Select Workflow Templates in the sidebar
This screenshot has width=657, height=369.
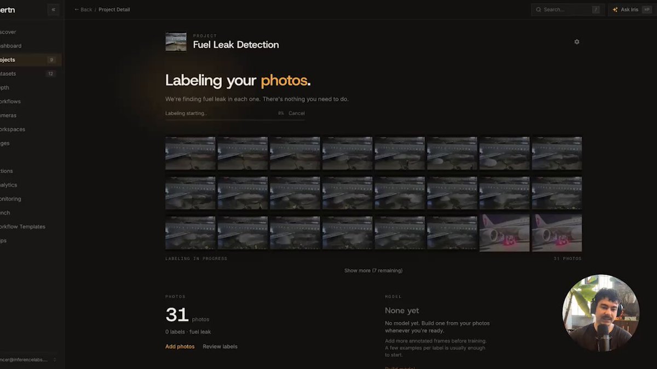coord(22,226)
